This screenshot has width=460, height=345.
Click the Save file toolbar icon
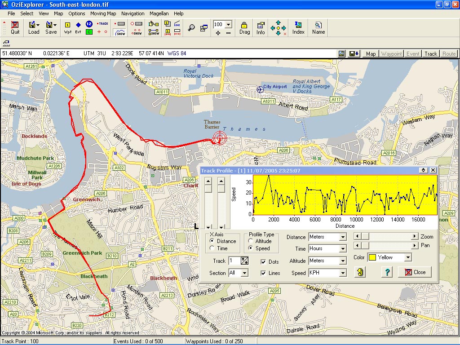pos(51,28)
